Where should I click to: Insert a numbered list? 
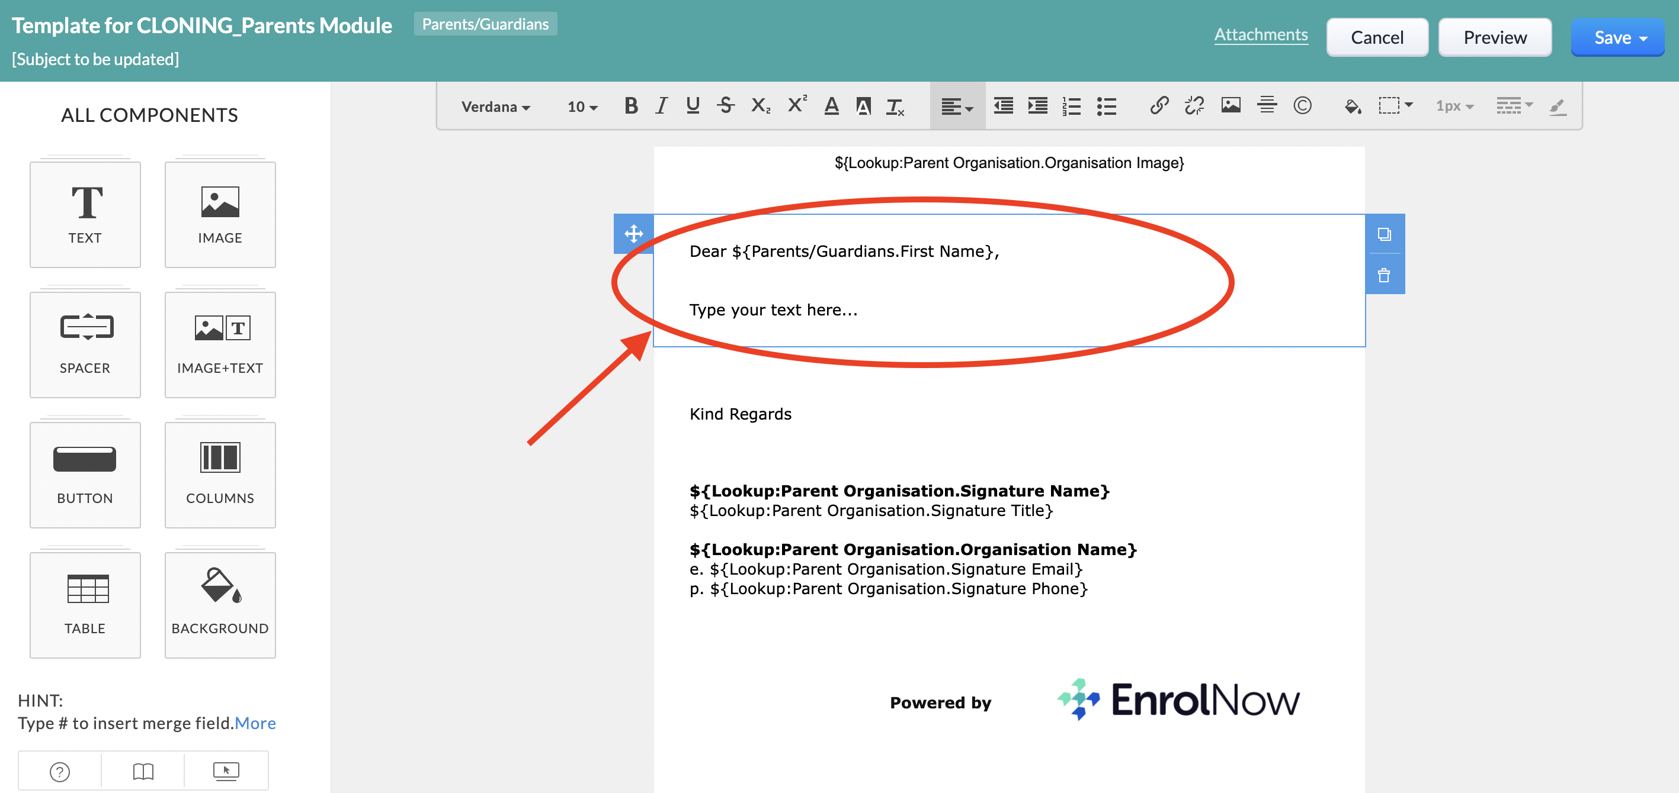coord(1072,105)
